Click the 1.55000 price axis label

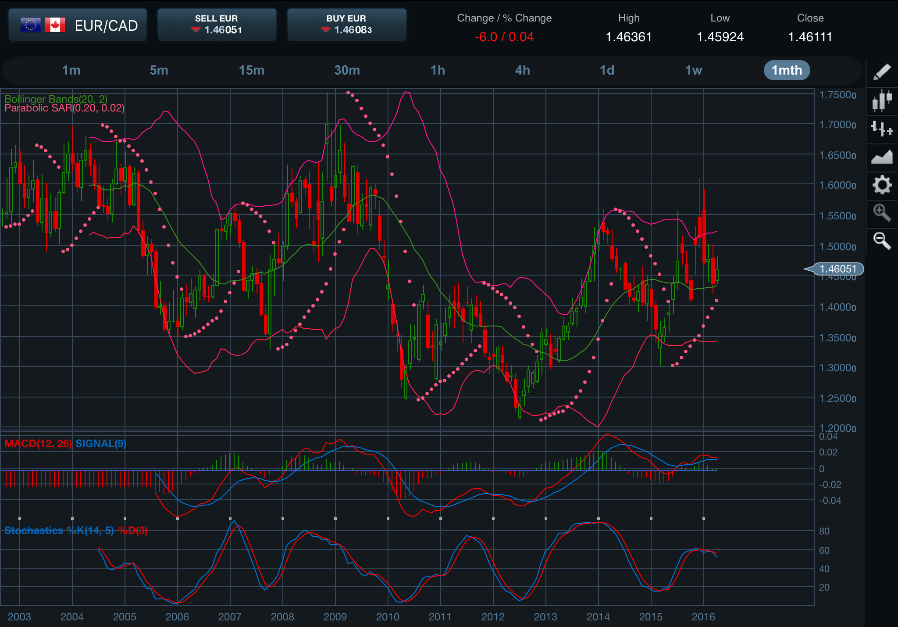(837, 216)
